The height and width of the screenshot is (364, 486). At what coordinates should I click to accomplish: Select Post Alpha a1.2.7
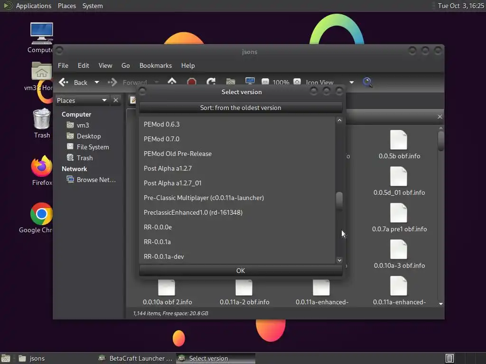click(x=237, y=168)
